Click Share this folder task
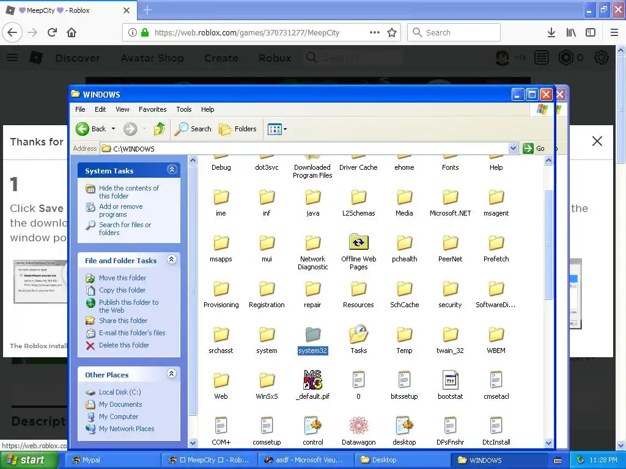Image resolution: width=626 pixels, height=469 pixels. (x=123, y=321)
